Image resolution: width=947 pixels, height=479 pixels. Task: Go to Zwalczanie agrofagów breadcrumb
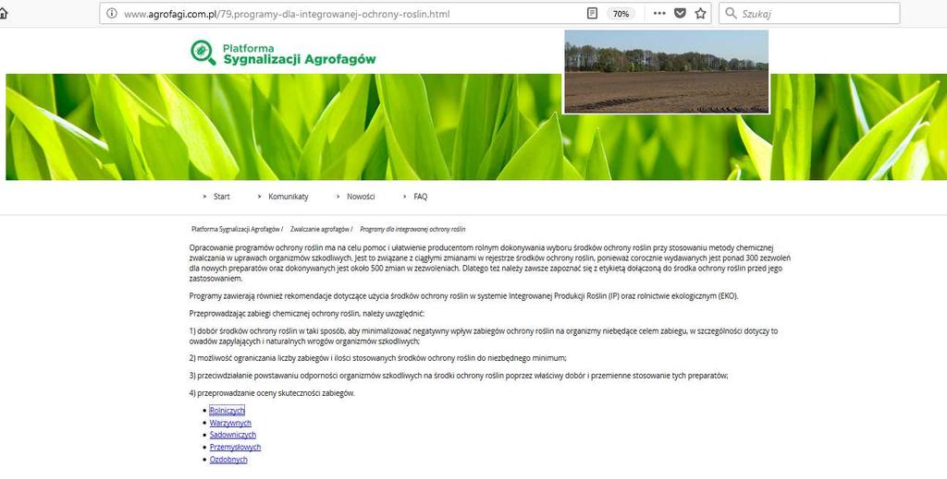point(319,229)
